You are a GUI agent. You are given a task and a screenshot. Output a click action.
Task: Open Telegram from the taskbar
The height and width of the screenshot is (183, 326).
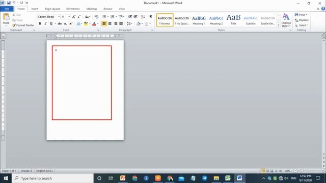coord(204,178)
